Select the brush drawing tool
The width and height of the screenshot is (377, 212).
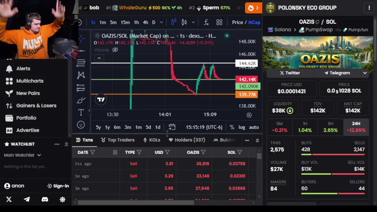point(81,100)
